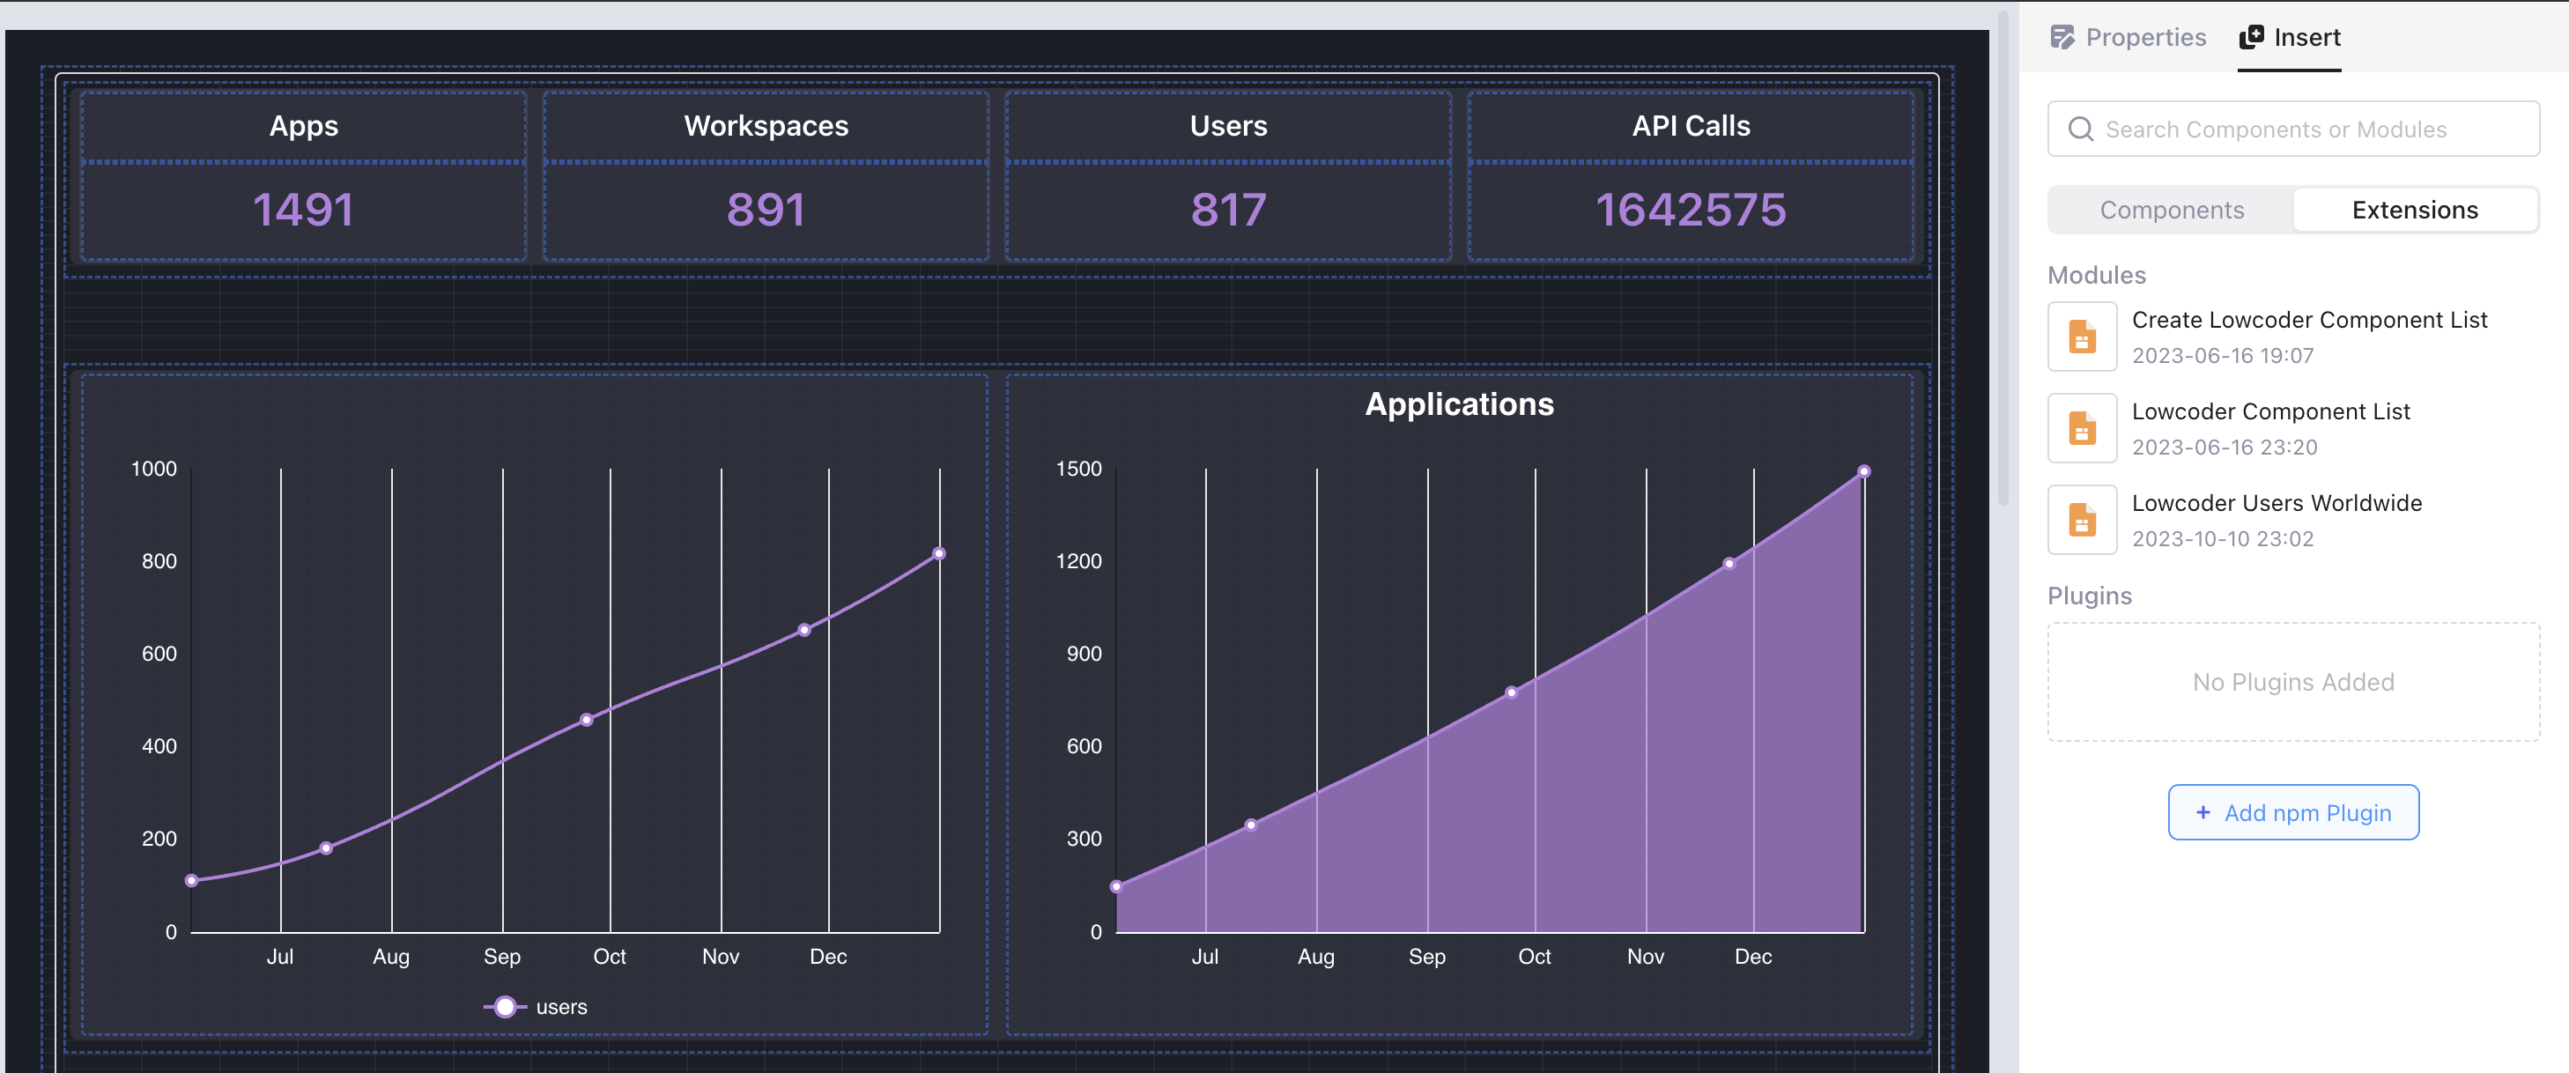Toggle the users legend marker
This screenshot has height=1073, width=2569.
coord(506,1007)
